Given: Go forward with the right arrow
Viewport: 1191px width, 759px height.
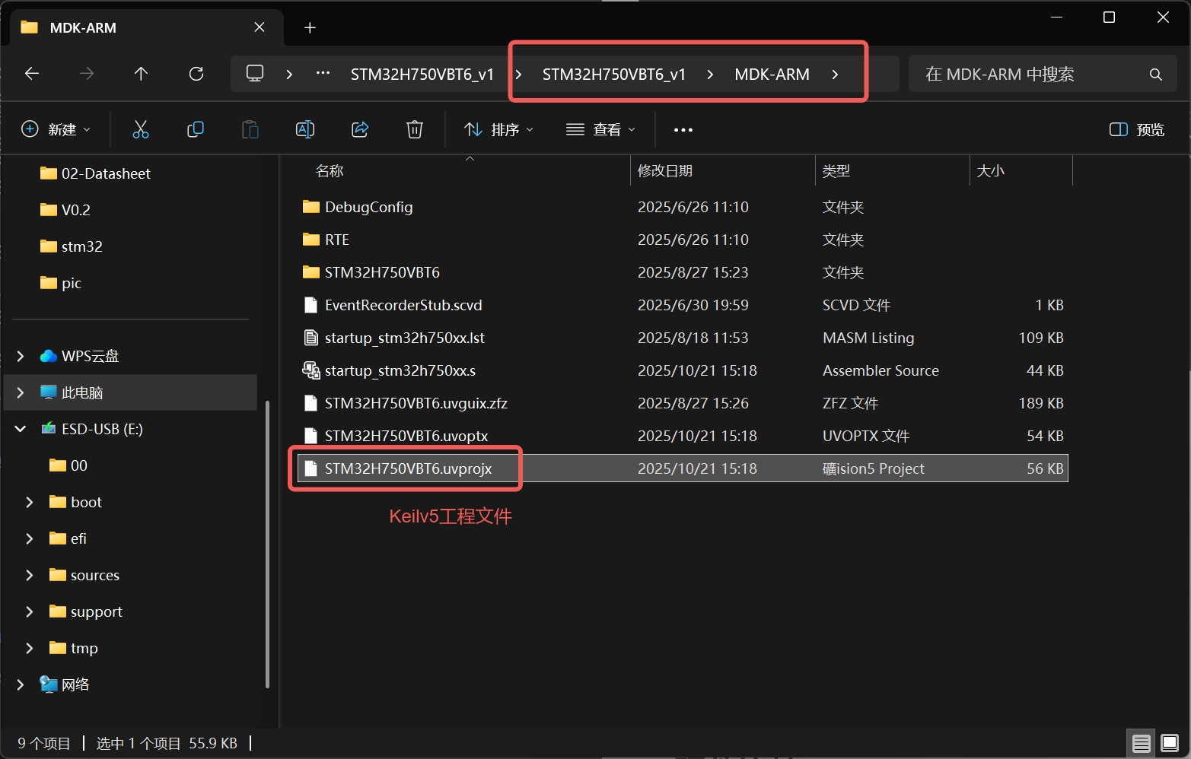Looking at the screenshot, I should click(x=87, y=74).
